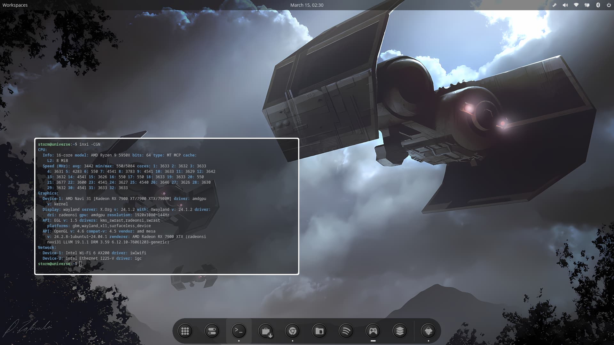Click 'vendor: amd mesa' text
The image size is (614, 345).
click(137, 231)
